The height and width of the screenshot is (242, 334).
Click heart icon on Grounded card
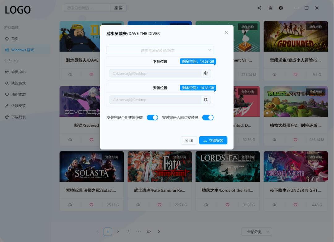[295, 75]
